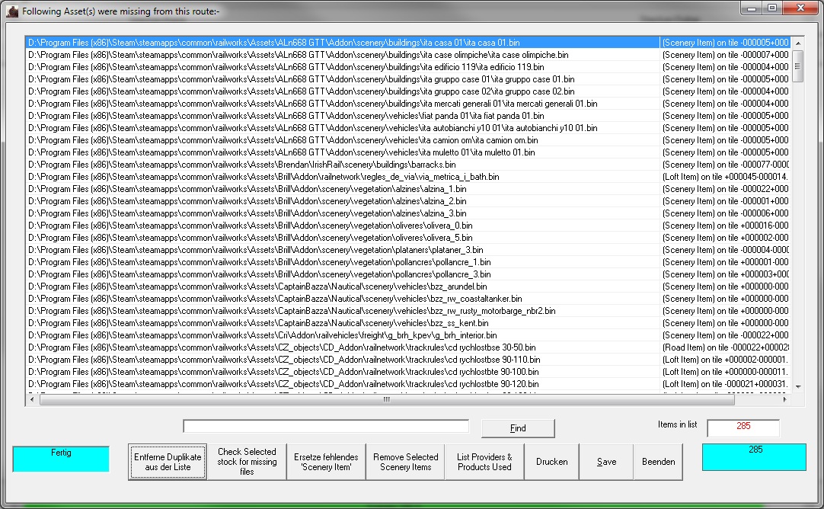Select the 'ita fiat panda 01.bin' entry
The width and height of the screenshot is (824, 509).
(305, 115)
